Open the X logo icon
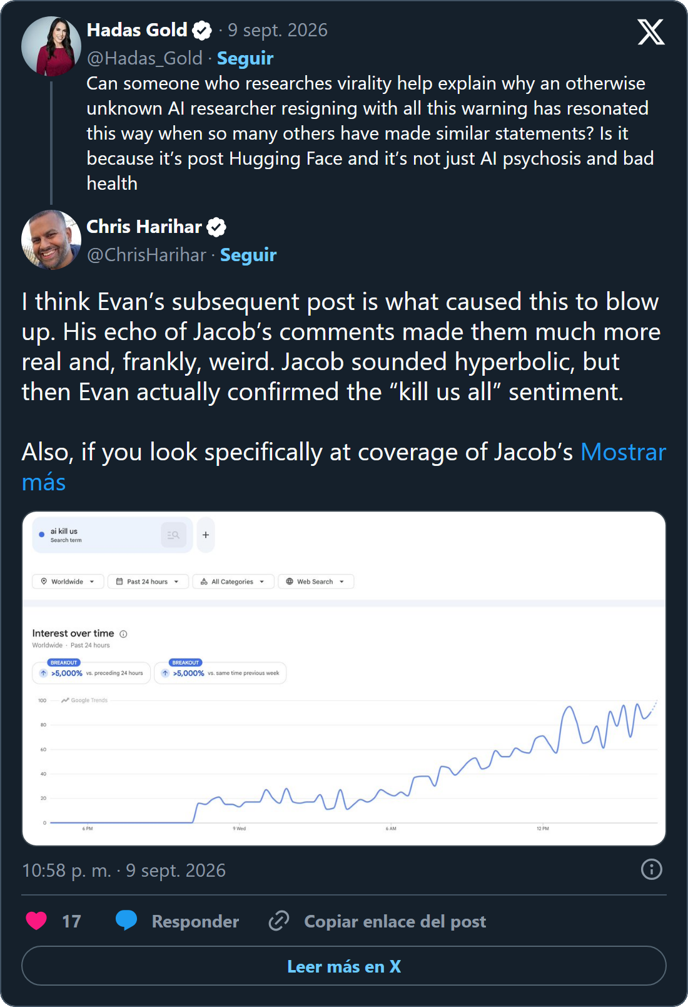 click(x=651, y=32)
